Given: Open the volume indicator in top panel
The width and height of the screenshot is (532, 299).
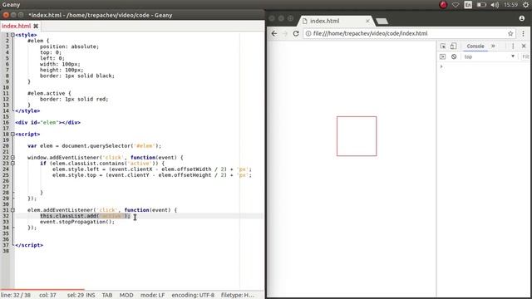Looking at the screenshot, I should (495, 5).
